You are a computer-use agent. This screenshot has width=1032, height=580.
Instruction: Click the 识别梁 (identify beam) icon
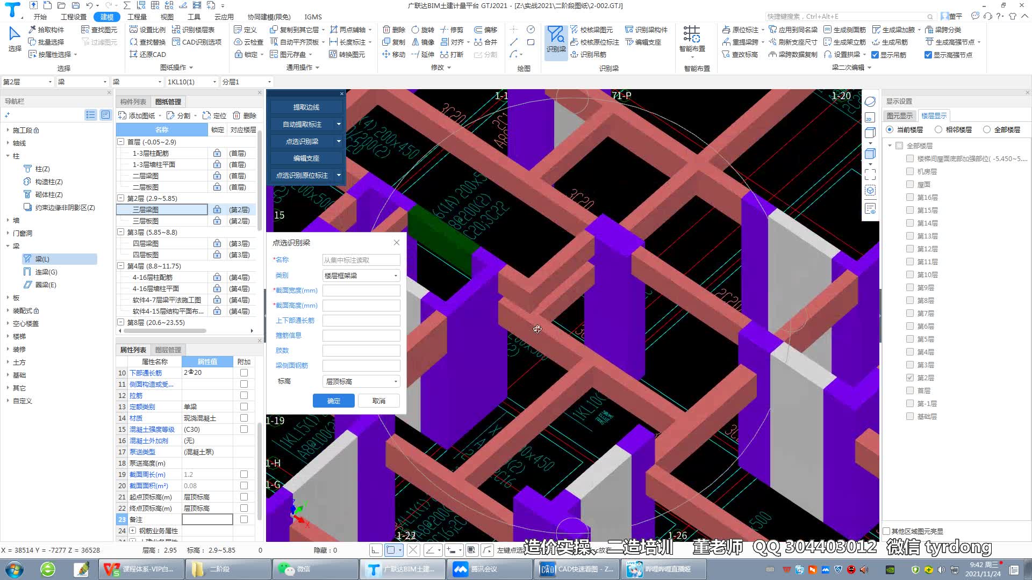point(556,36)
